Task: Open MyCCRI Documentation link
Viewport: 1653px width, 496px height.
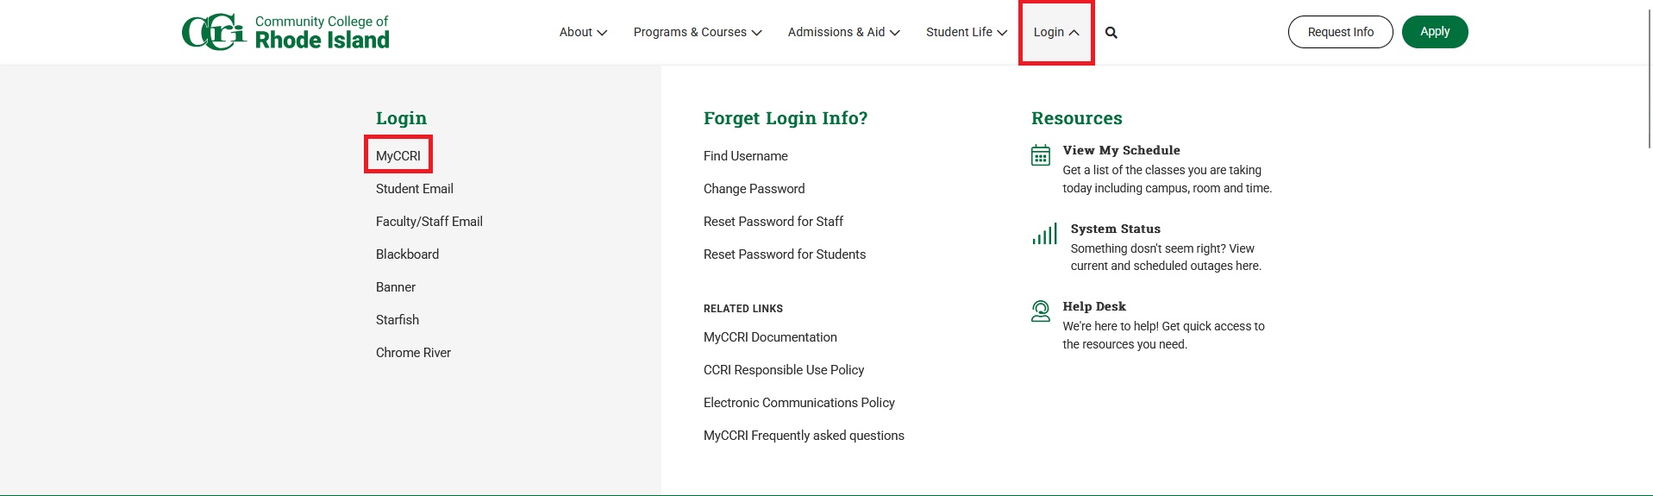Action: [x=770, y=337]
